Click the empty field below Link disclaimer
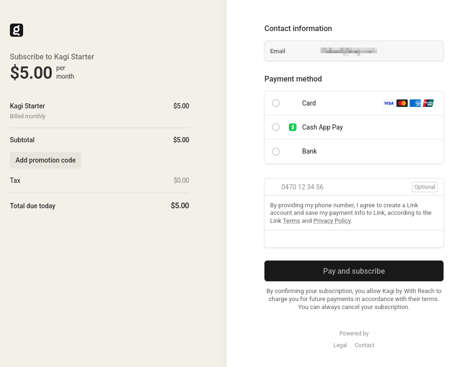This screenshot has height=367, width=469. pyautogui.click(x=354, y=239)
